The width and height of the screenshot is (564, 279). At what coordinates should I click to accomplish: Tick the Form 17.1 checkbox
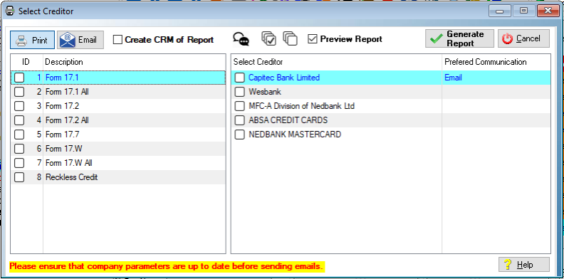pos(19,78)
